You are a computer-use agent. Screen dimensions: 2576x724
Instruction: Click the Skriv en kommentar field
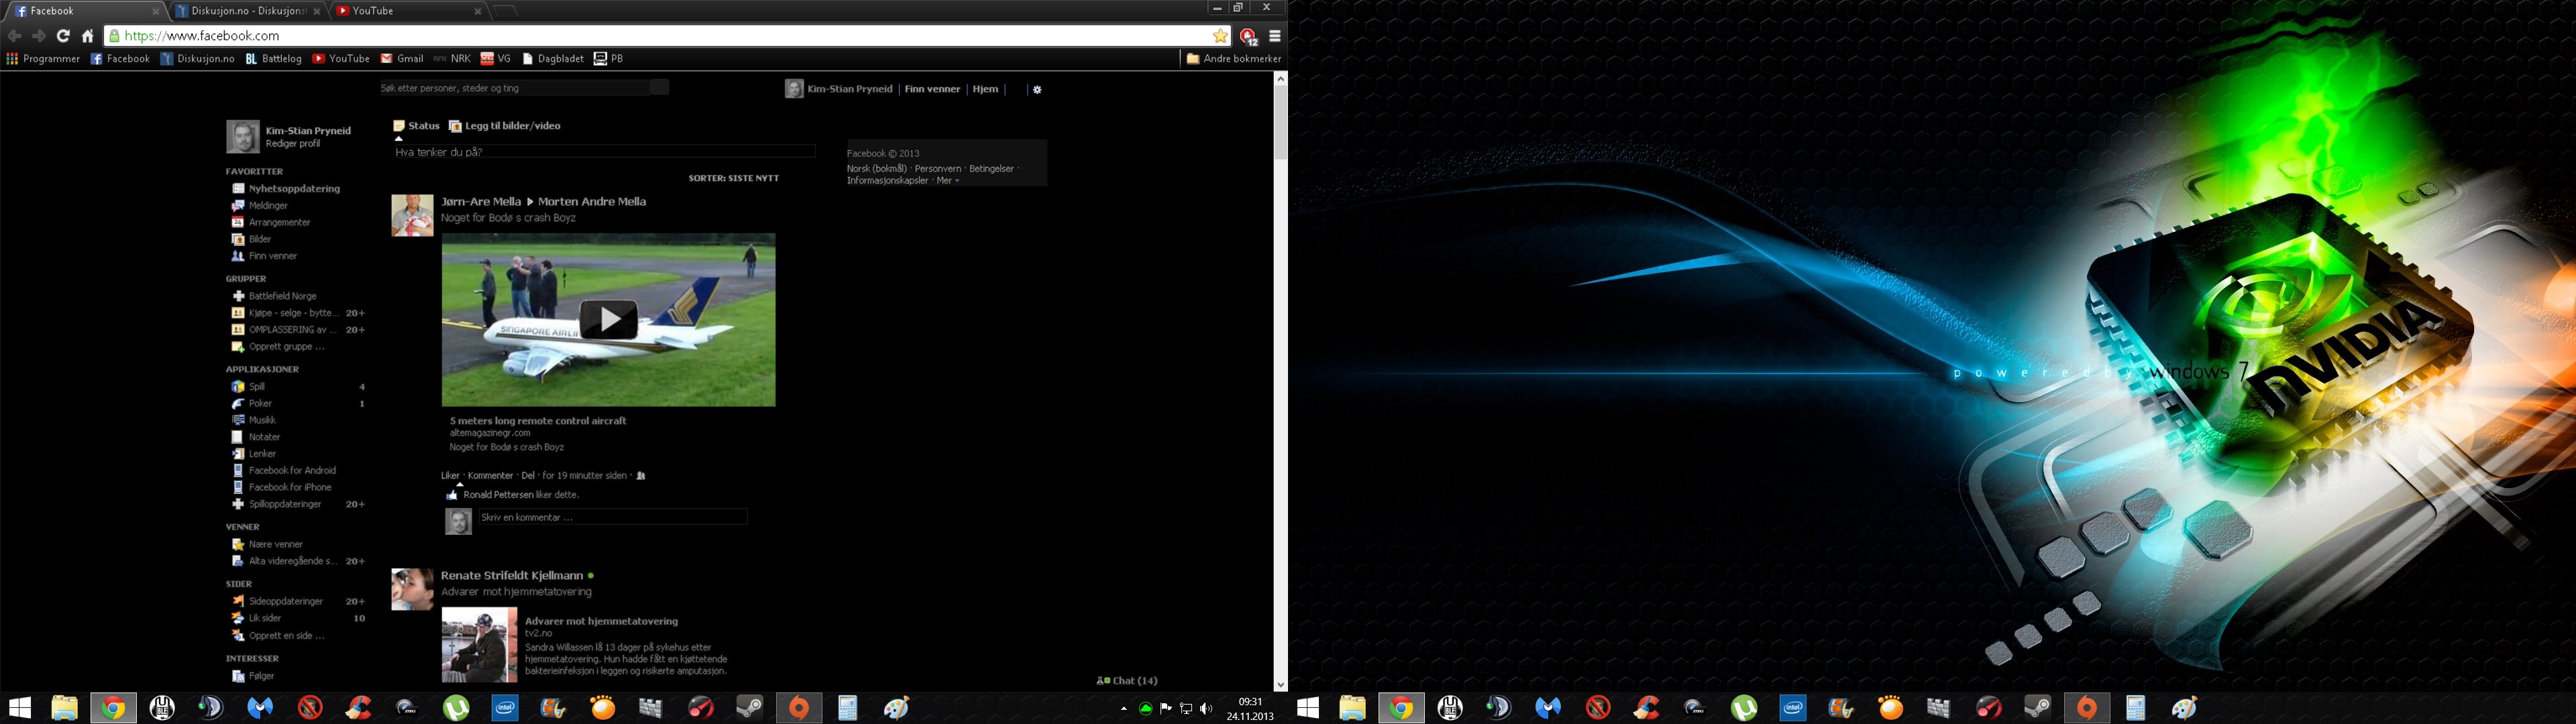coord(612,517)
